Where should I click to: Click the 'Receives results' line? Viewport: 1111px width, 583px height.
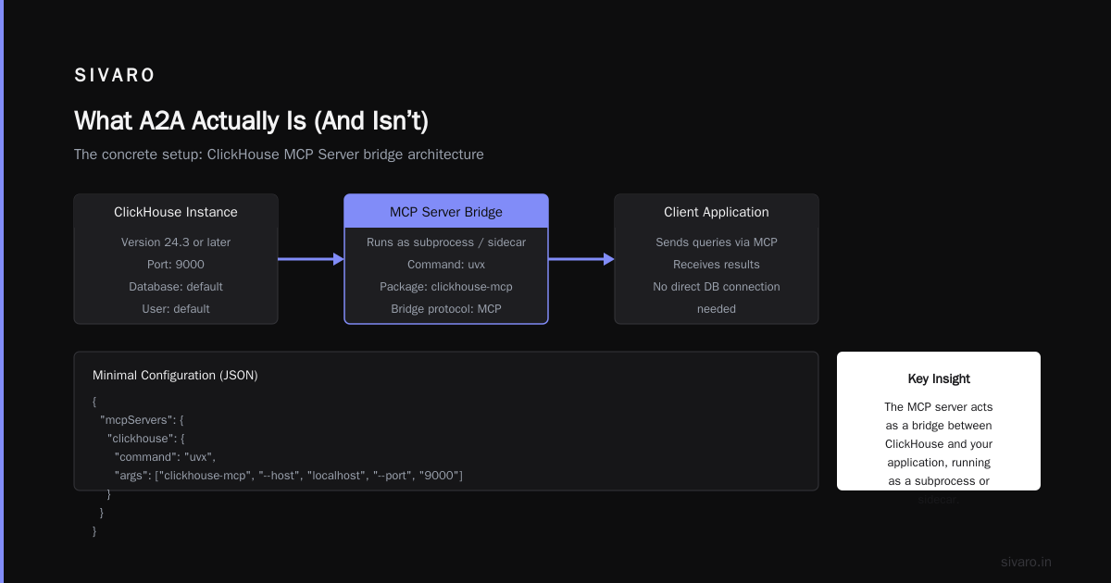click(717, 265)
